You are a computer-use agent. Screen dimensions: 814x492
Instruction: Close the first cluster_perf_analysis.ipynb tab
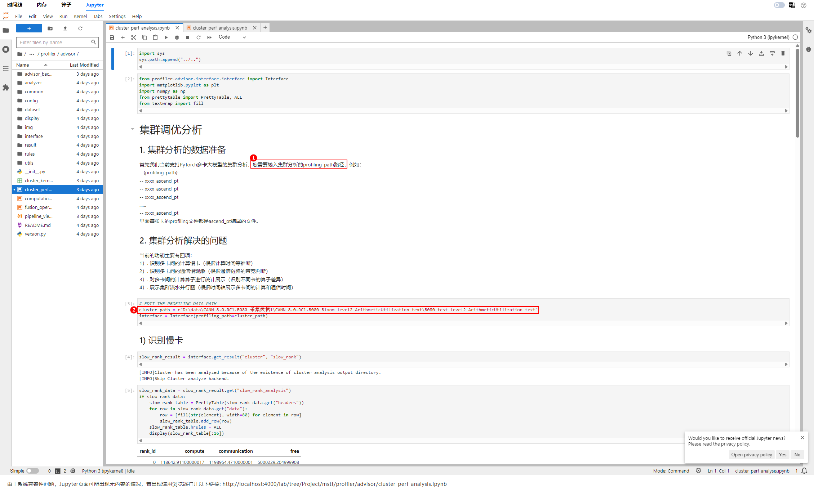point(177,28)
